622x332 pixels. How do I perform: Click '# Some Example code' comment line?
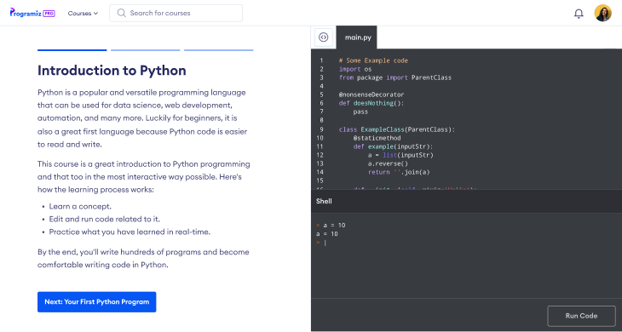click(x=373, y=60)
